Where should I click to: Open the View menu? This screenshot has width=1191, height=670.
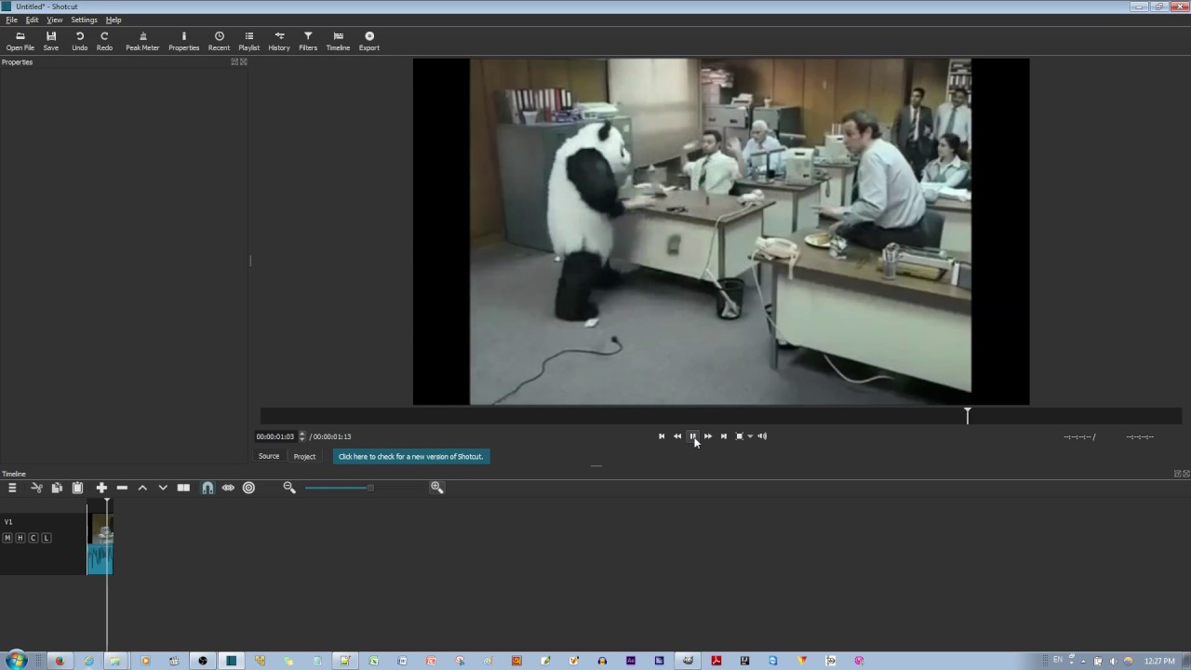tap(55, 20)
